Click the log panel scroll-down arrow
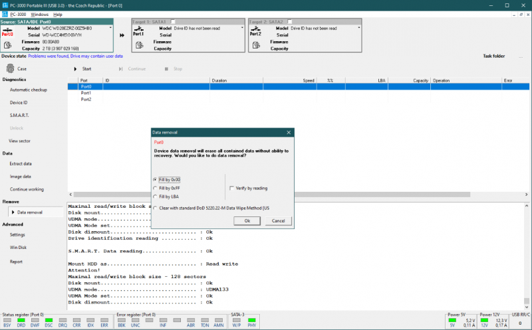Image resolution: width=532 pixels, height=330 pixels. 527,307
